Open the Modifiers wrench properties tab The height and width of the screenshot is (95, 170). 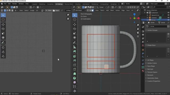point(143,53)
